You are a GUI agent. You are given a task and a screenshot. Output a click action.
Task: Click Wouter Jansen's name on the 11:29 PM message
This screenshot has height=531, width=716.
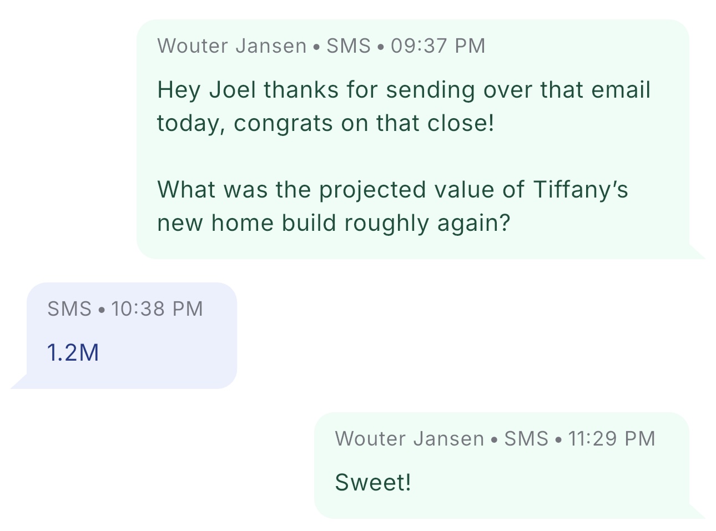(410, 438)
